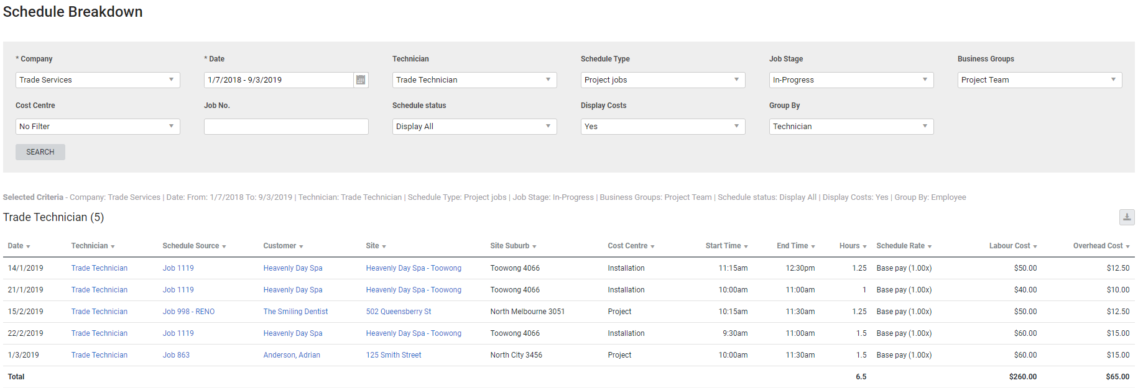Image resolution: width=1138 pixels, height=388 pixels.
Task: Click the SEARCH button
Action: [x=40, y=152]
